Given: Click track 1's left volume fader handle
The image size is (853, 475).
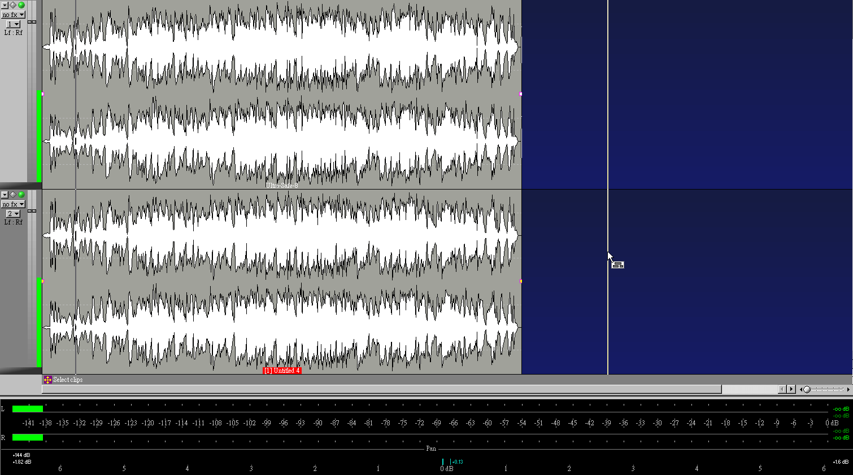Looking at the screenshot, I should pyautogui.click(x=30, y=22).
